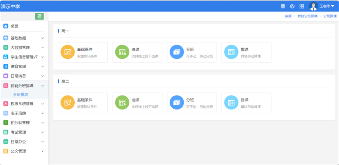This screenshot has height=165, width=339.
Task: Expand 学生信息管理v7 menu chevron
Action: tap(43, 57)
